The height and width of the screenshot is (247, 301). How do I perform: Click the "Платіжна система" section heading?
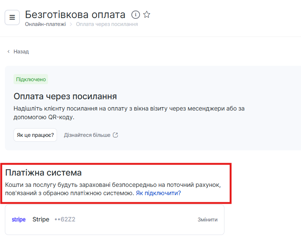[44, 173]
